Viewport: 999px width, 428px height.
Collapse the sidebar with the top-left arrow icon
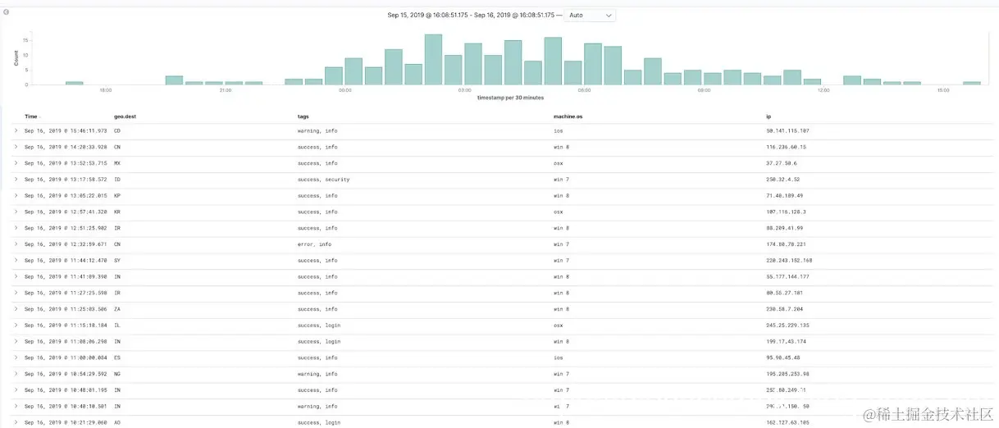pos(6,12)
